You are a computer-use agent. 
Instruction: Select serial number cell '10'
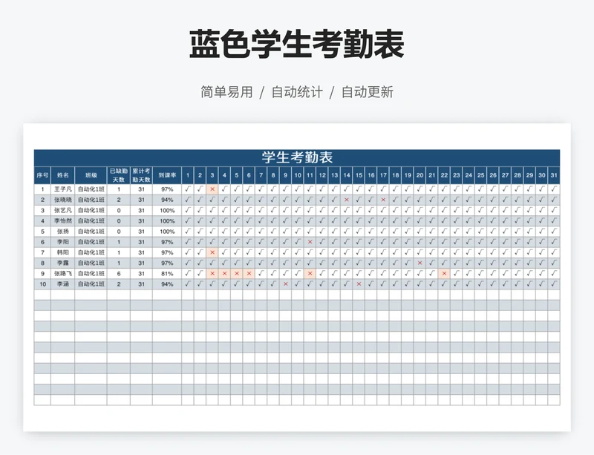[x=42, y=284]
